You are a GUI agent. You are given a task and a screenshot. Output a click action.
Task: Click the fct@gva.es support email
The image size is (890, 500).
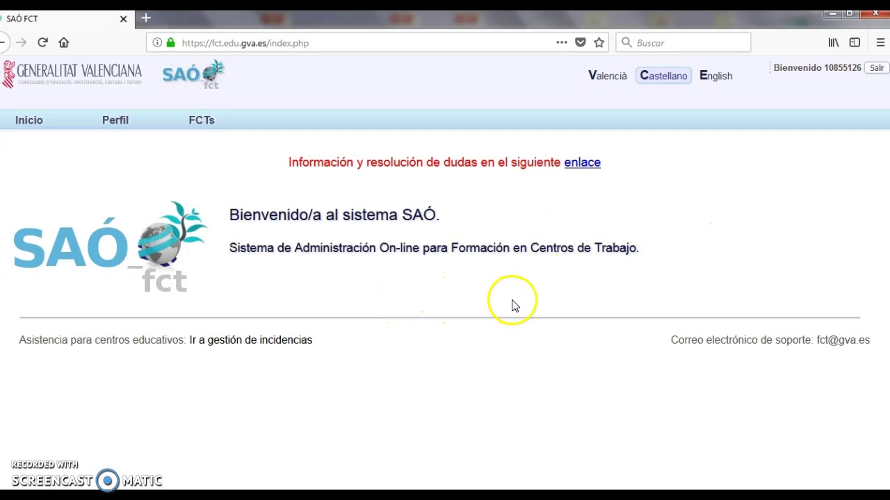coord(843,340)
